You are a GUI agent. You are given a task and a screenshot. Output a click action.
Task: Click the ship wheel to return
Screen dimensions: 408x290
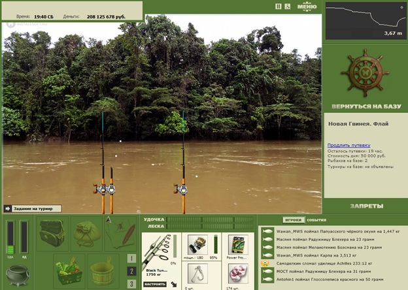(x=365, y=73)
